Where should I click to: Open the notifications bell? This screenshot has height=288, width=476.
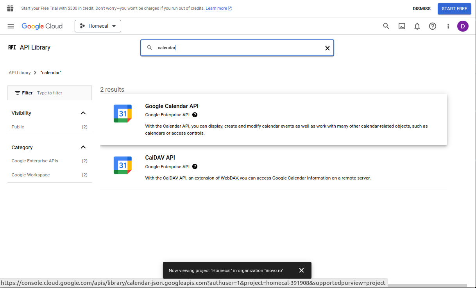417,26
